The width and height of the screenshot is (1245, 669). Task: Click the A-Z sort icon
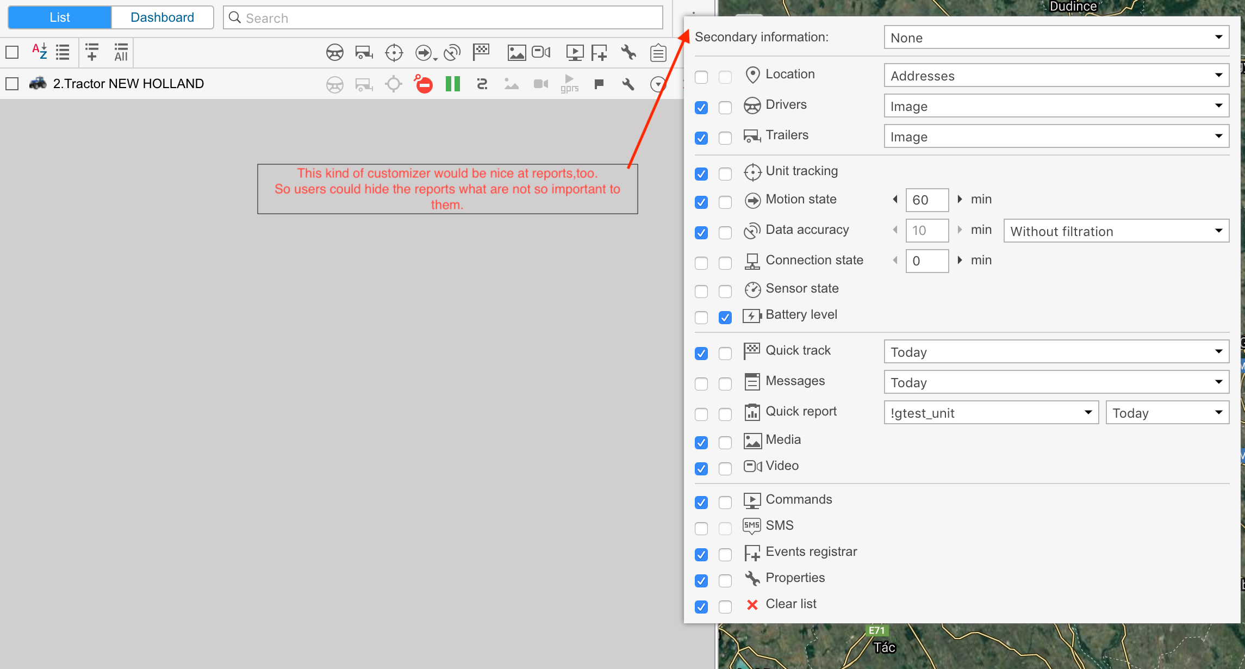click(x=39, y=52)
